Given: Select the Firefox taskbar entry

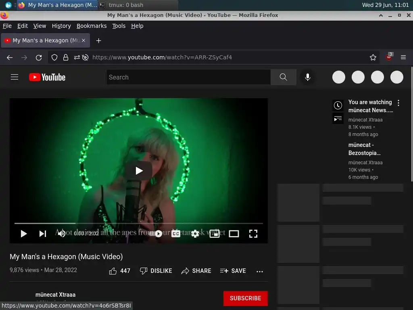Looking at the screenshot, I should [x=57, y=5].
